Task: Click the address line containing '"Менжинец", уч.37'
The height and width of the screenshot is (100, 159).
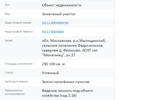Action: pyautogui.click(x=59, y=55)
